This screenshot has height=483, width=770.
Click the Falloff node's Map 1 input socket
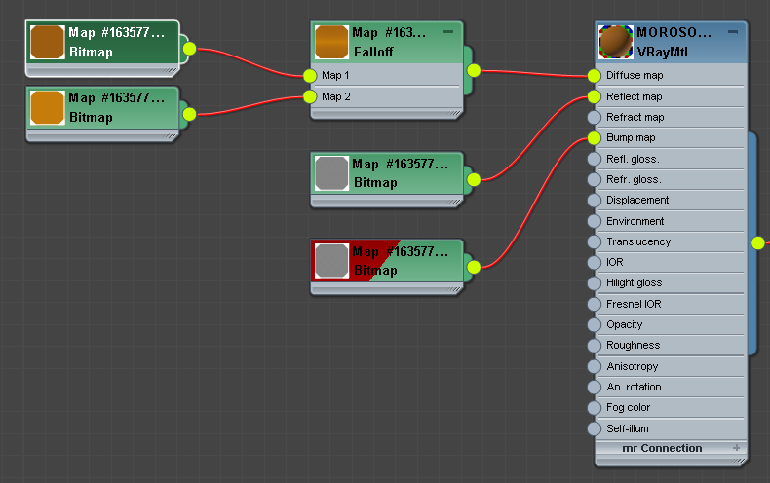[x=310, y=76]
